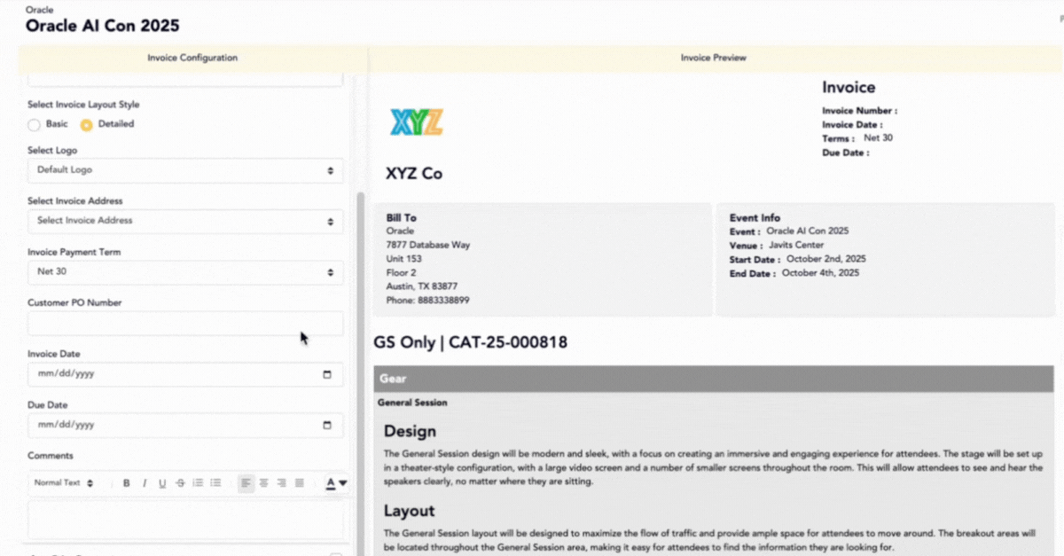
Task: Switch to the Invoice Preview tab
Action: pos(713,59)
